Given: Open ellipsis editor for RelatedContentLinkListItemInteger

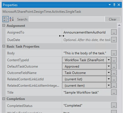Looking at the screenshot, I should [114, 85].
